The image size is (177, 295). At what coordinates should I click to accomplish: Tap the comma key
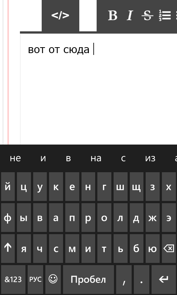[x=124, y=280]
